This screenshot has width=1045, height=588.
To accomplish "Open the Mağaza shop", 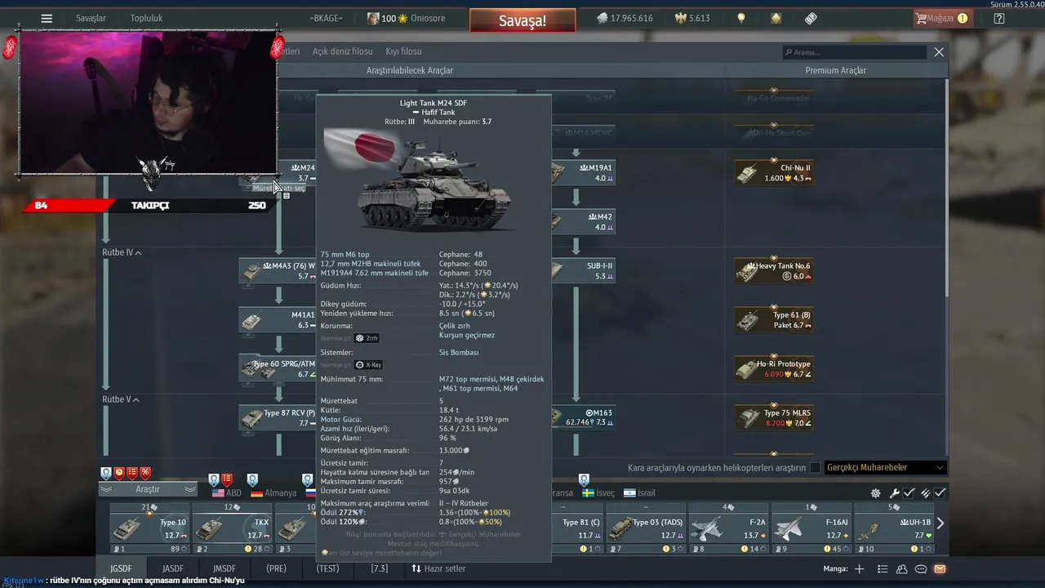I will [941, 18].
